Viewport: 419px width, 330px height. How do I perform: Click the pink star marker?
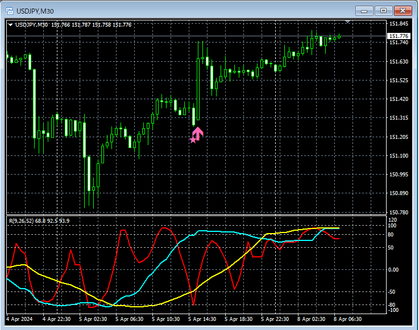tap(193, 140)
